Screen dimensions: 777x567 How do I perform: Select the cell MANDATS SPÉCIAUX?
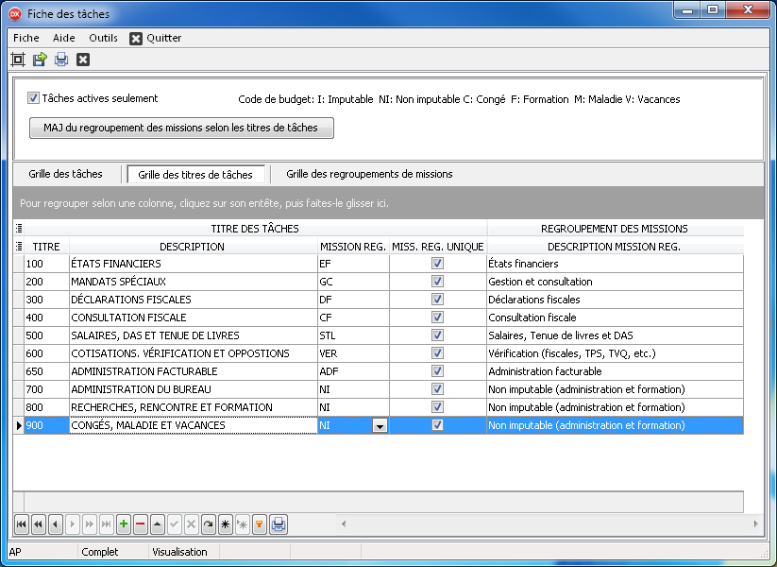point(194,282)
